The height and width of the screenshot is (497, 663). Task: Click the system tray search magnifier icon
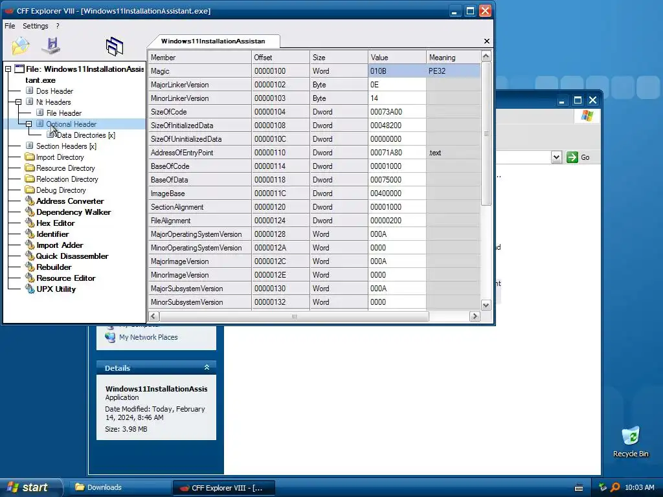pyautogui.click(x=615, y=487)
